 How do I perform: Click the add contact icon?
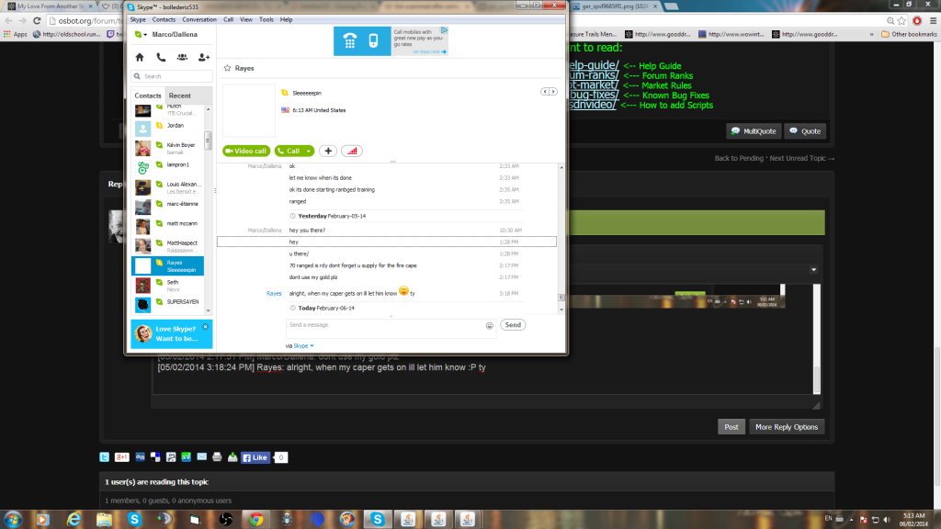pos(204,57)
